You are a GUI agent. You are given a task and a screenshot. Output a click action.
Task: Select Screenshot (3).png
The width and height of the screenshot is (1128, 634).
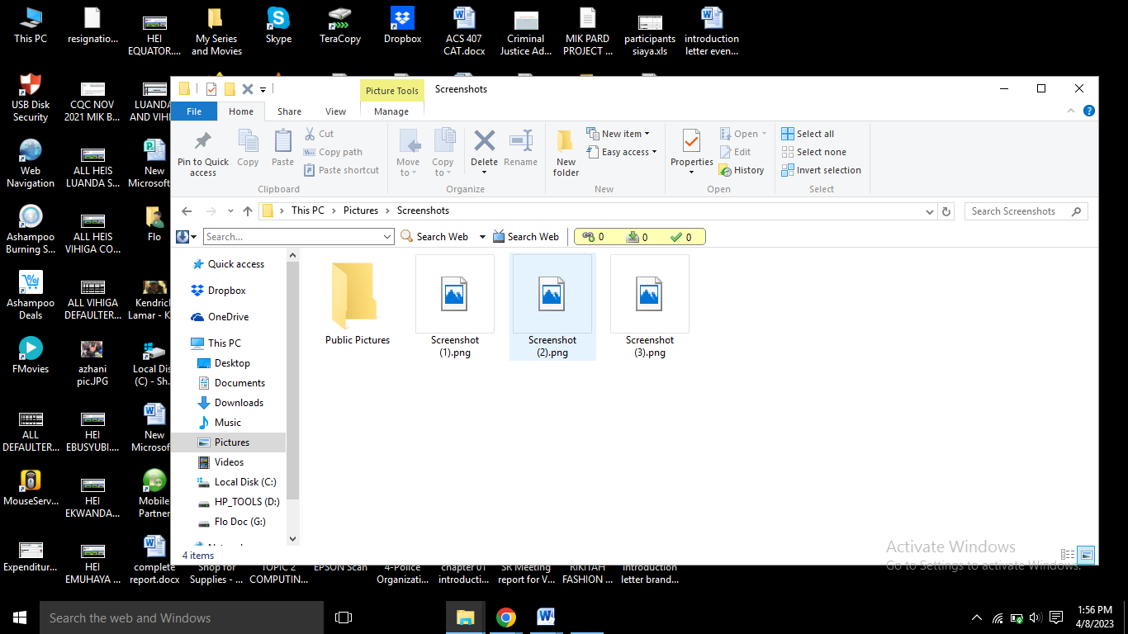point(650,306)
